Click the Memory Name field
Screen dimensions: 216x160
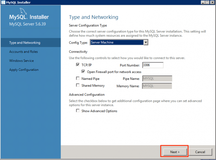157,86
